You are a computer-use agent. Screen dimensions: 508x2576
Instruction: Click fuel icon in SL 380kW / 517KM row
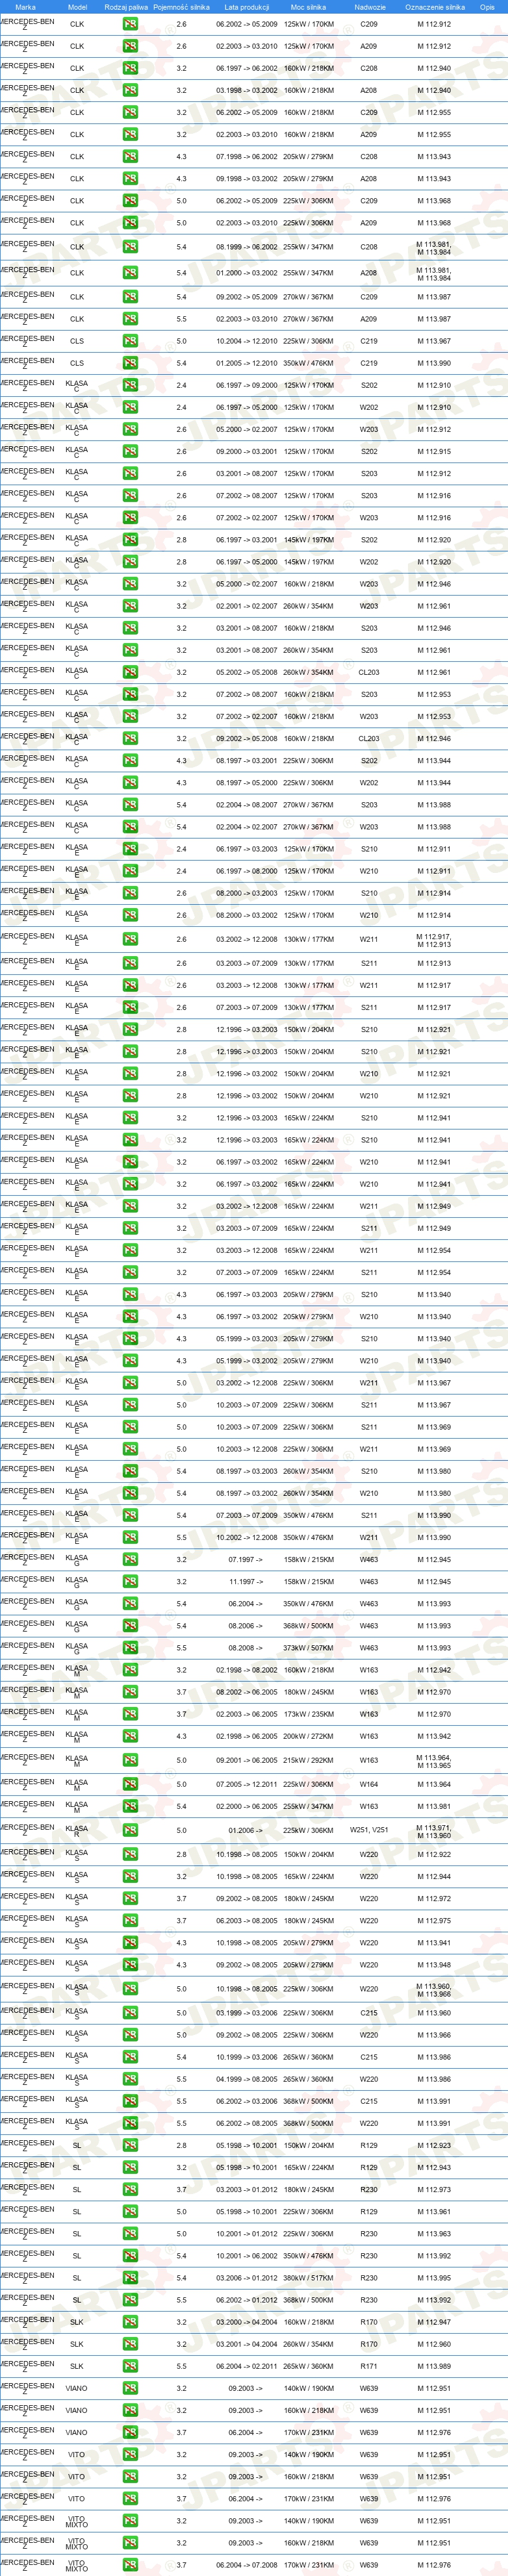tap(130, 2277)
